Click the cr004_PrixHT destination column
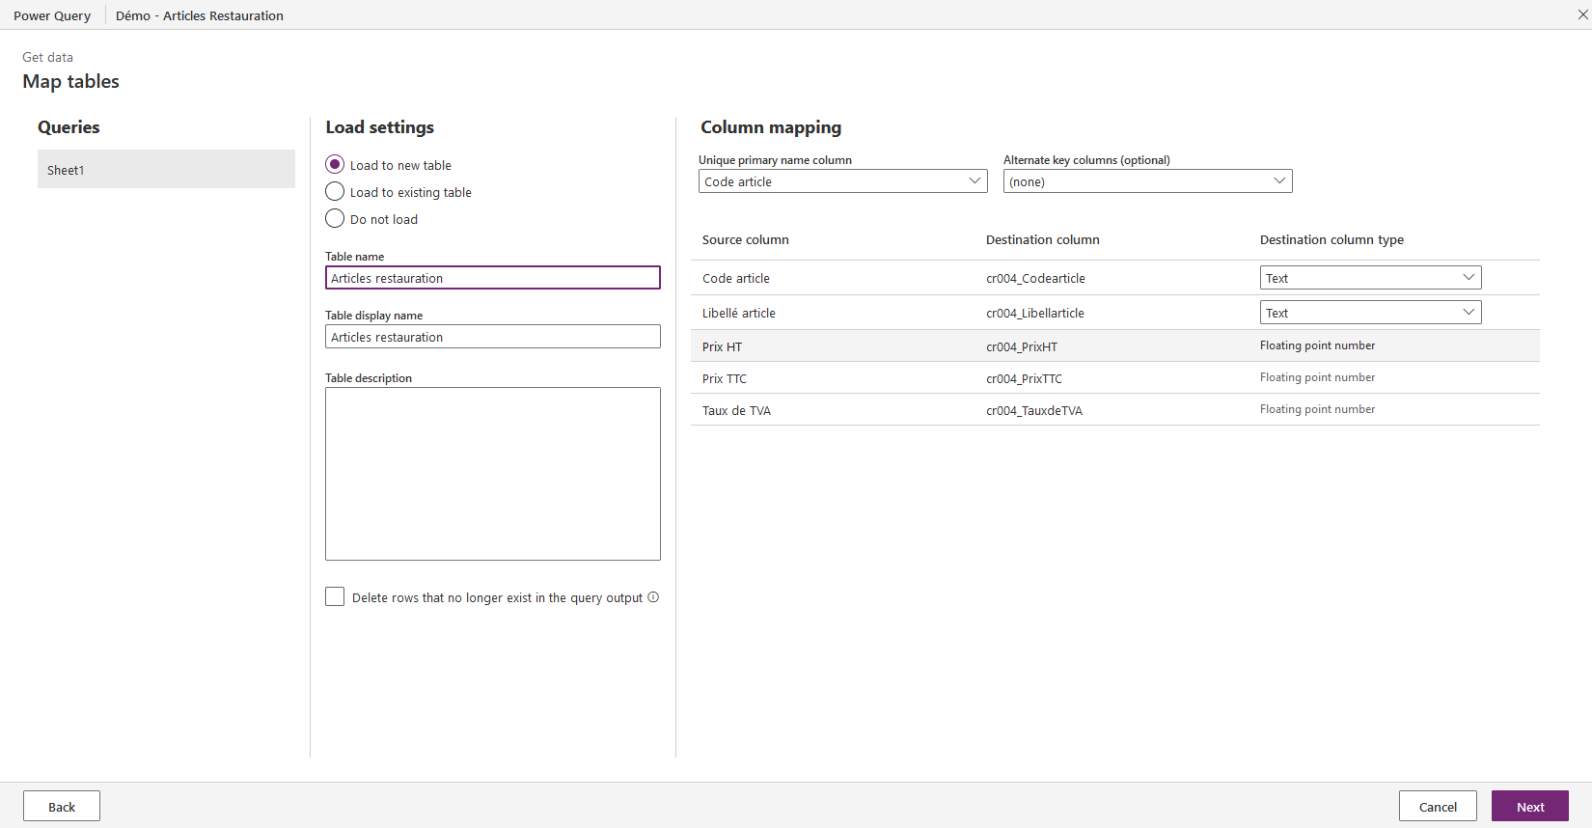The width and height of the screenshot is (1592, 828). [1022, 347]
